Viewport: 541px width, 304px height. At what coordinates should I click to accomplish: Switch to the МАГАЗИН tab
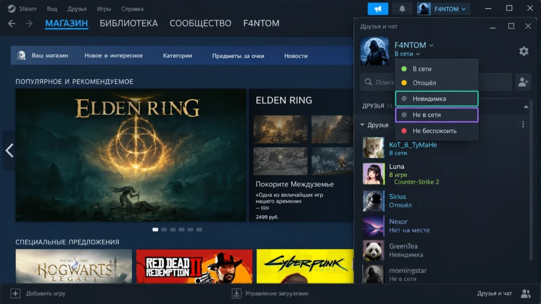(67, 23)
